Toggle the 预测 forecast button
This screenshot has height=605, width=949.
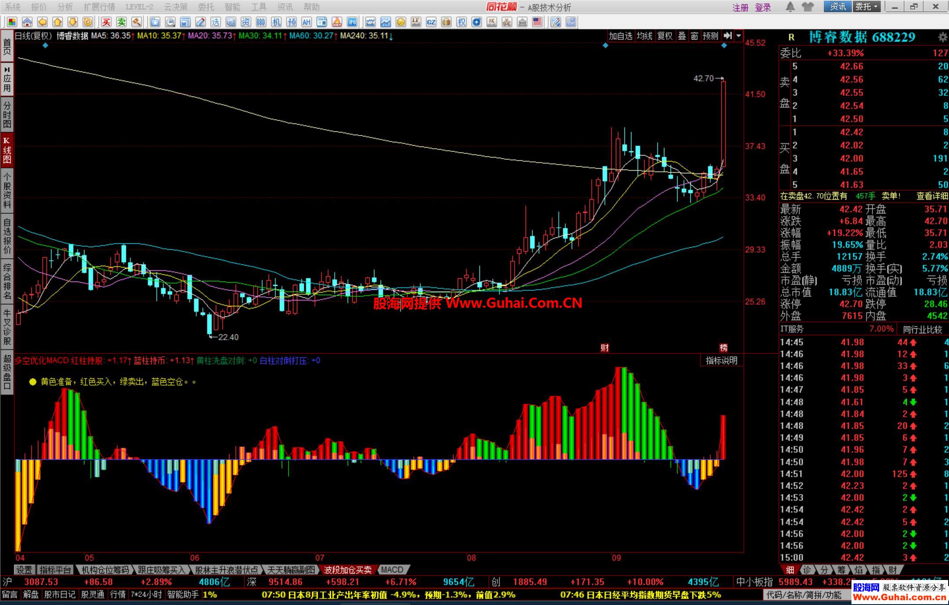pos(710,36)
